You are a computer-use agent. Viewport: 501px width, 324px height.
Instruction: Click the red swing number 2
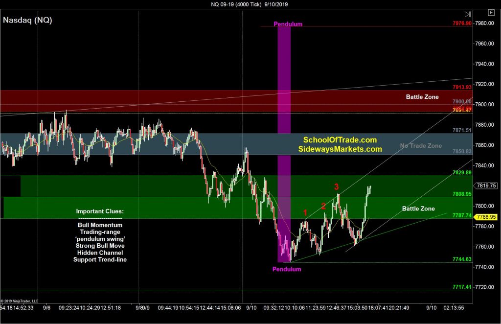(x=323, y=206)
